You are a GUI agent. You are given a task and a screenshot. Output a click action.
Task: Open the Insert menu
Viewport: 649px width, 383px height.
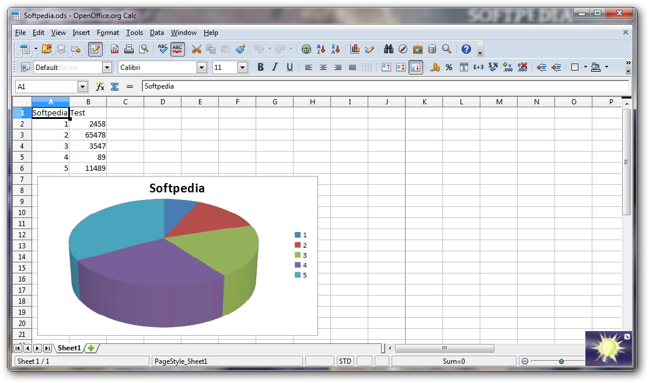[81, 33]
